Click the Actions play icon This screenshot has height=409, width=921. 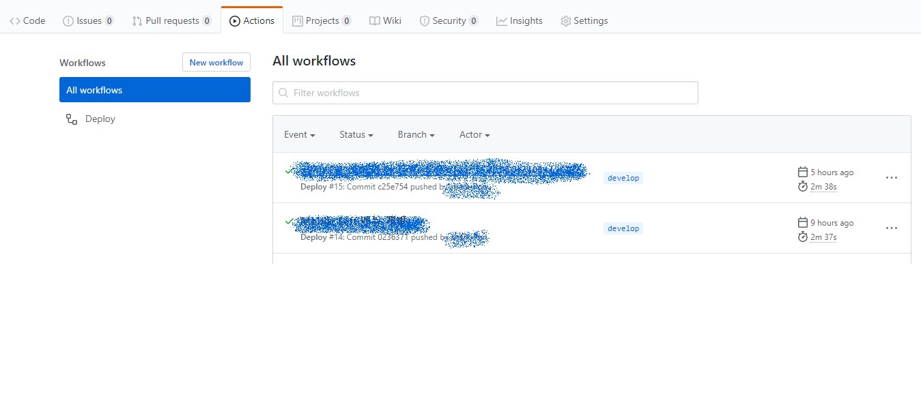click(235, 21)
